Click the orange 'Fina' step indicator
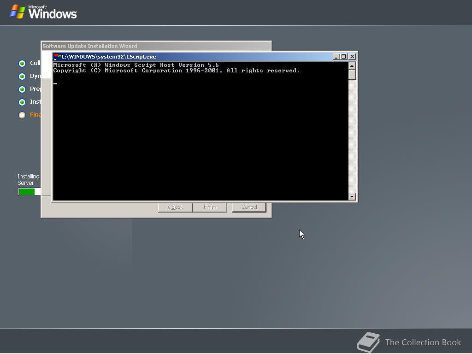Viewport: 472px width, 354px height. tap(22, 115)
